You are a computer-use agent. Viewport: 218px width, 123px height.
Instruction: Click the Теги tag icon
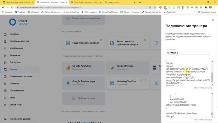pyautogui.click(x=5, y=98)
